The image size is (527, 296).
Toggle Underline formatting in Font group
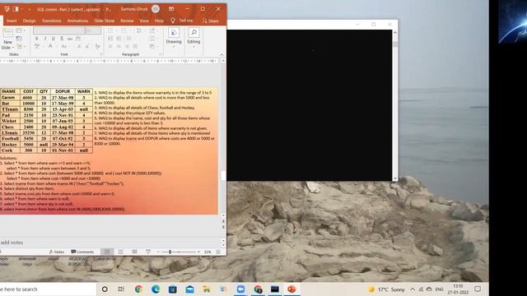53,39
